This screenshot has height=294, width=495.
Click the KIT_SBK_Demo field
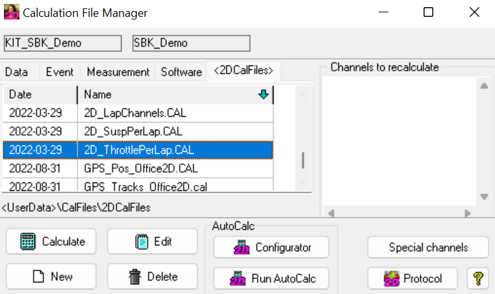(x=62, y=43)
